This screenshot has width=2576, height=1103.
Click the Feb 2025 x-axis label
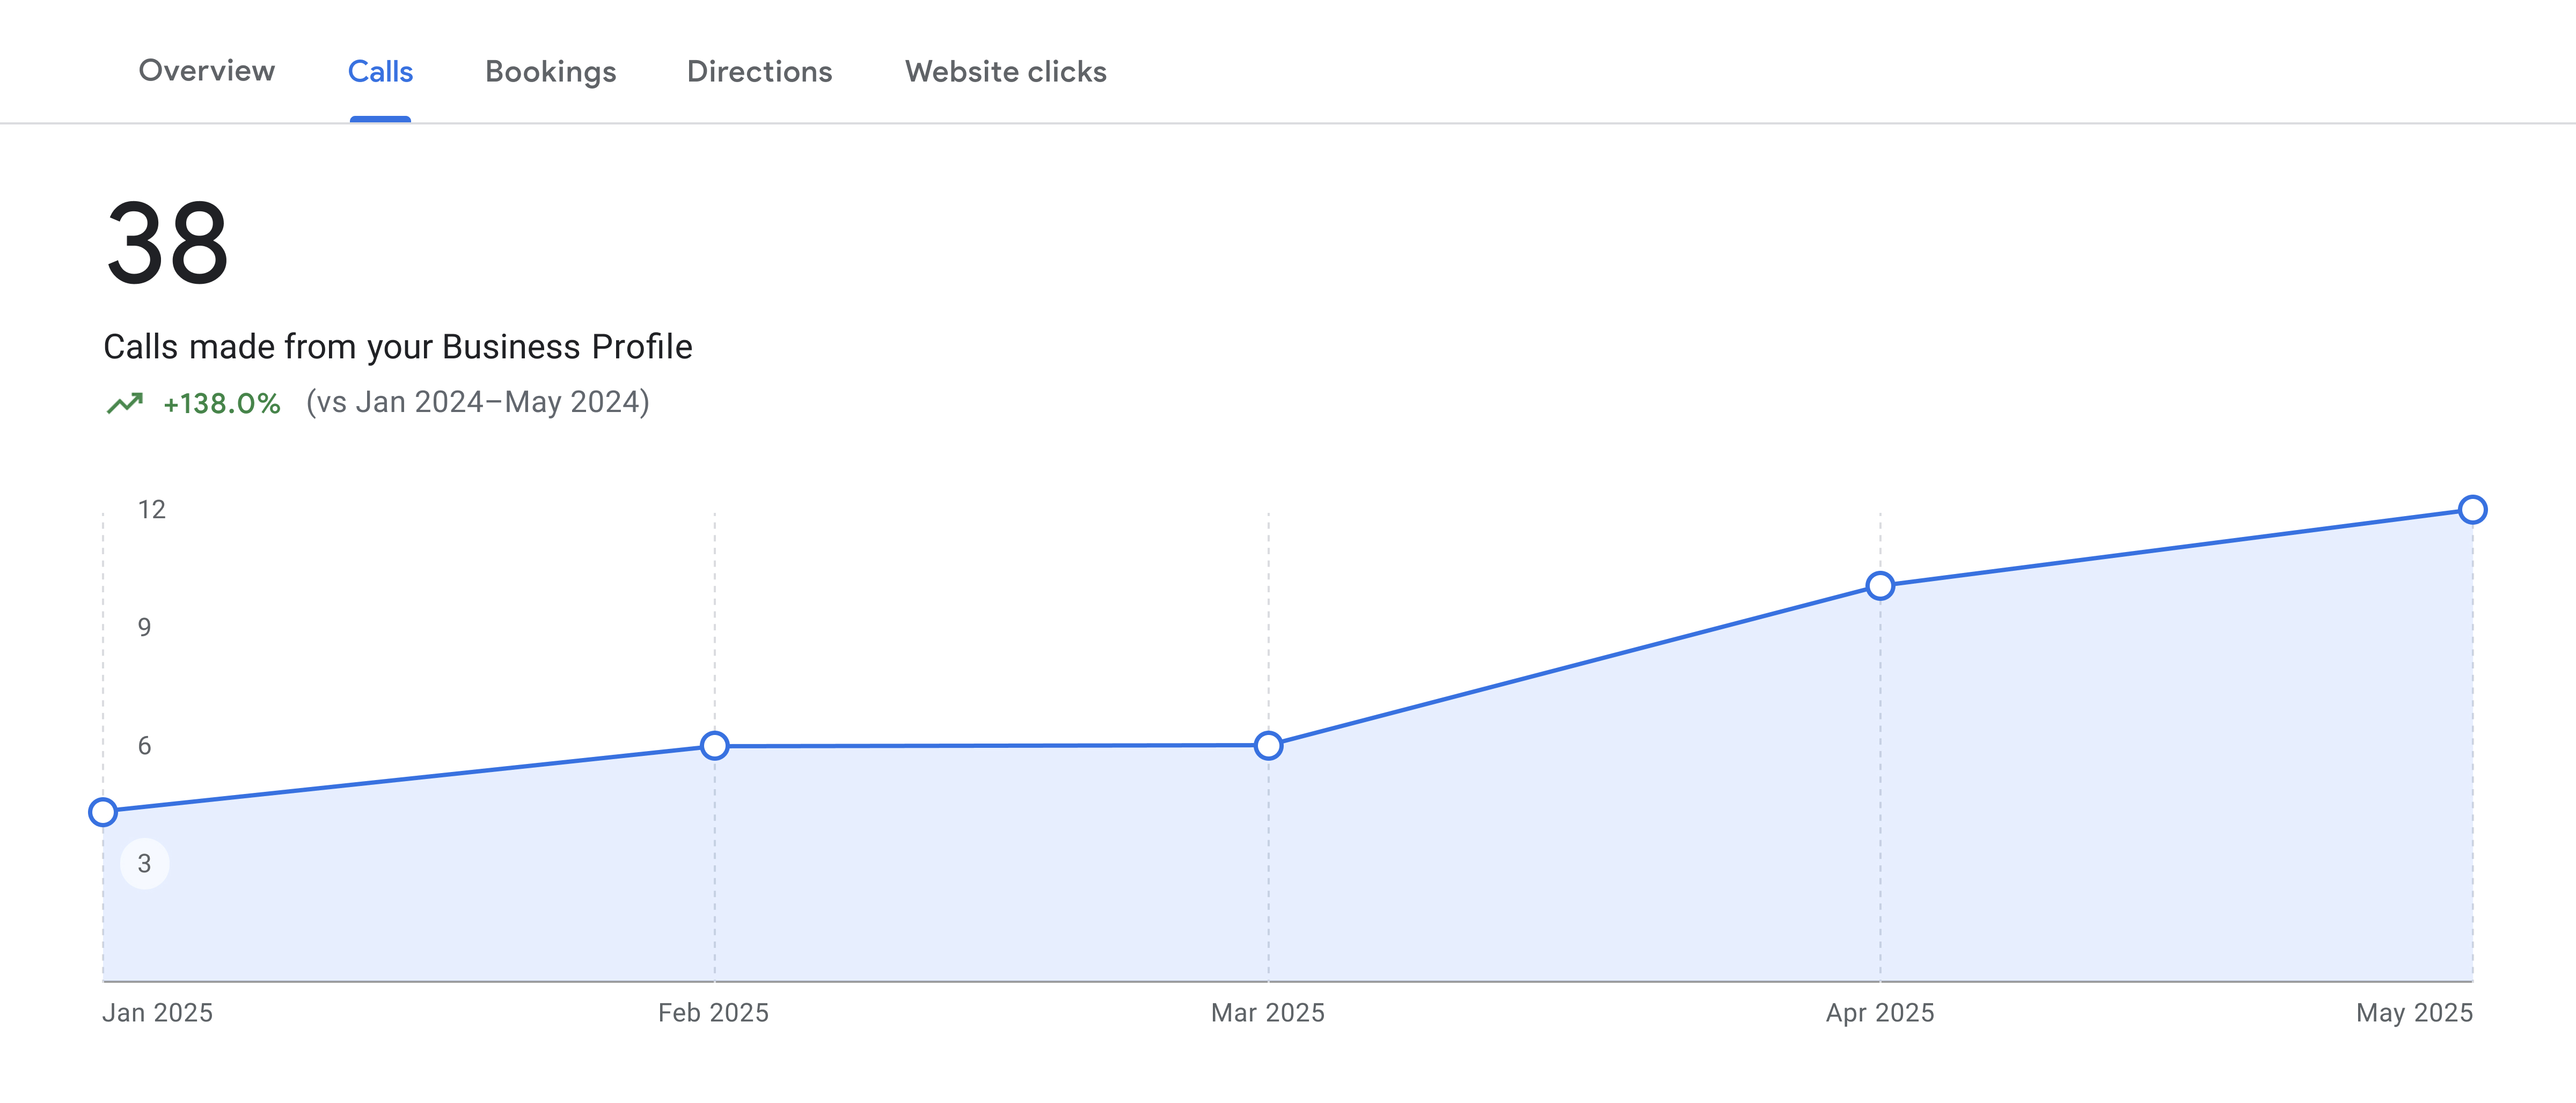point(713,1012)
